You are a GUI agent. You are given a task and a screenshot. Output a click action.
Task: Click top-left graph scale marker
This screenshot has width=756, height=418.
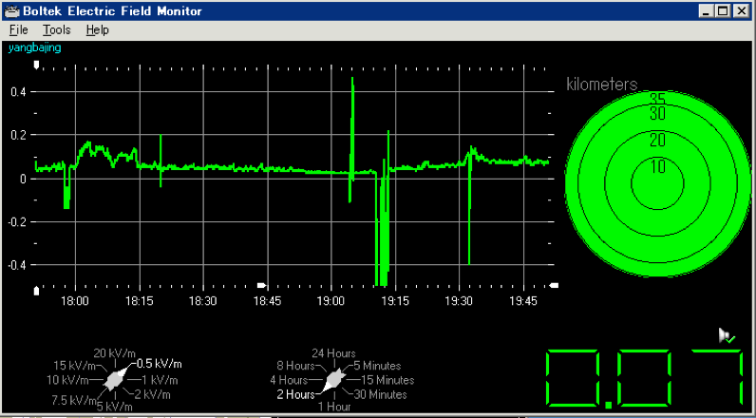click(36, 66)
